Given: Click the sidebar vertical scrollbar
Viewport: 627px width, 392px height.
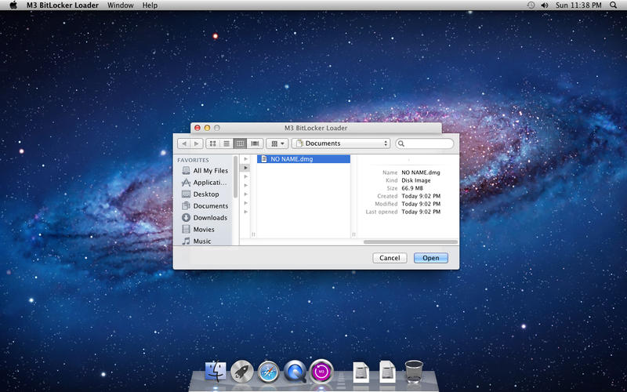Looking at the screenshot, I should 236,176.
